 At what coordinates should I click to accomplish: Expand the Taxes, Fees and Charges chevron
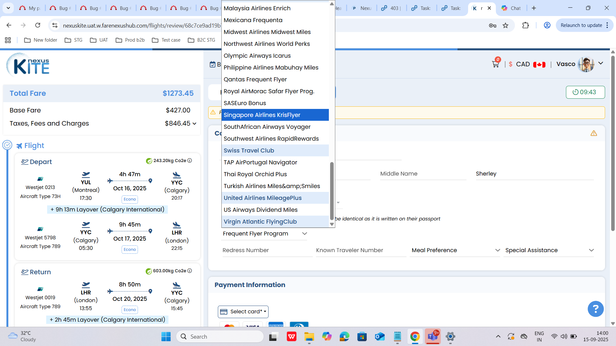click(194, 124)
